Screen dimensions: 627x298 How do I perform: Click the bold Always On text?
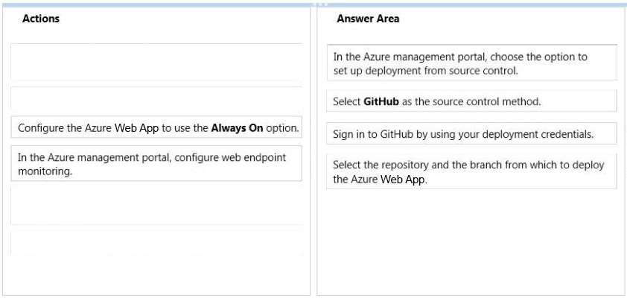[237, 128]
